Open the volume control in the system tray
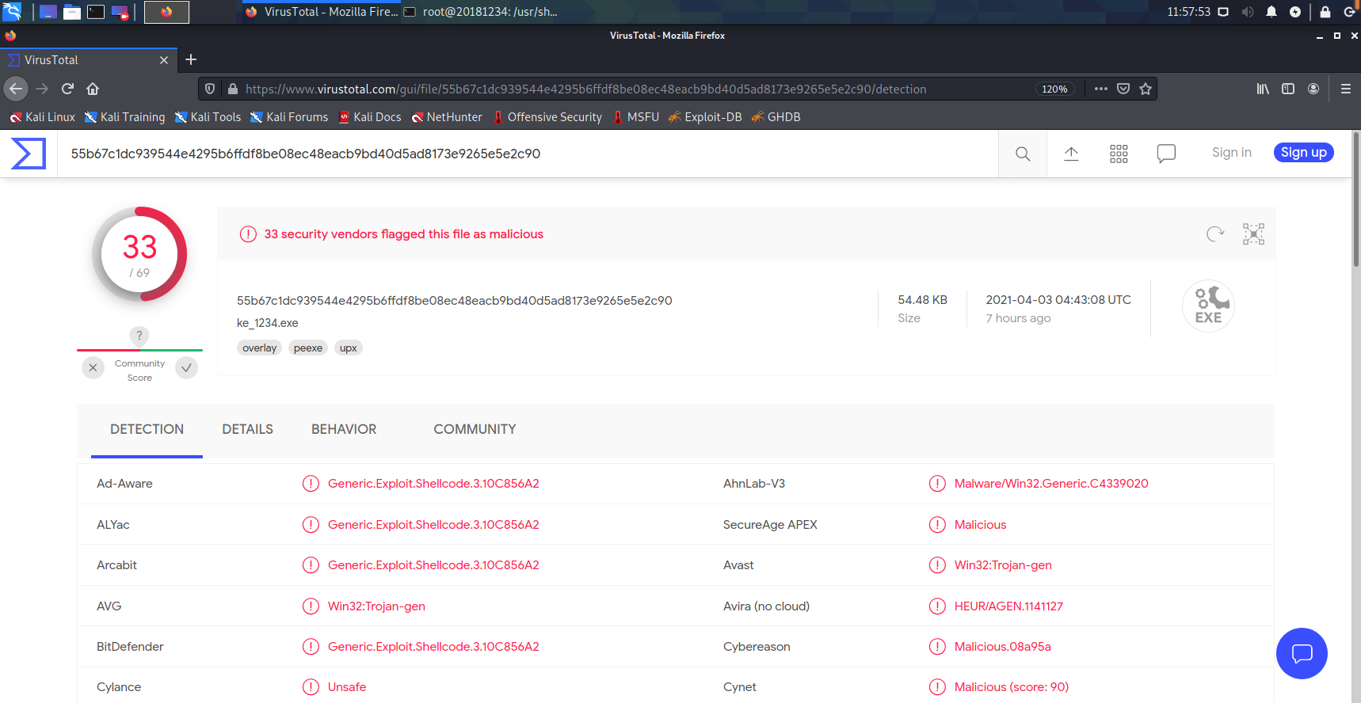1361x703 pixels. [x=1248, y=12]
